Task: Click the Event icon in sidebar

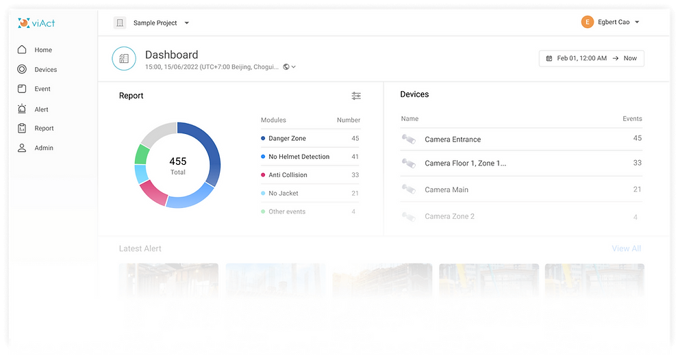Action: tap(22, 89)
